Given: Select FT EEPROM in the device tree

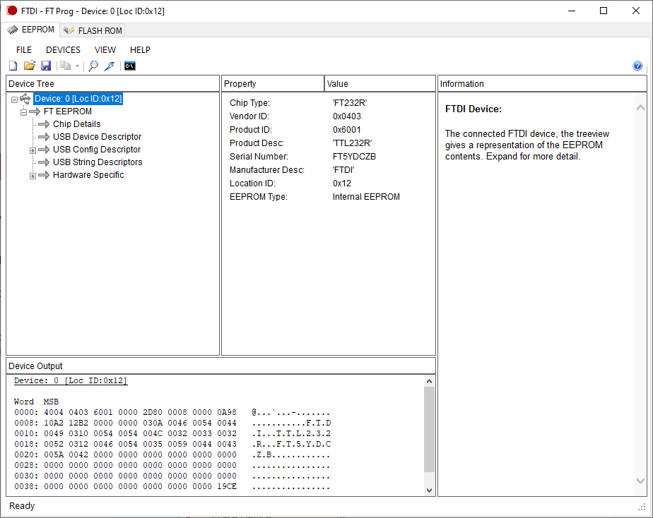Looking at the screenshot, I should 67,111.
